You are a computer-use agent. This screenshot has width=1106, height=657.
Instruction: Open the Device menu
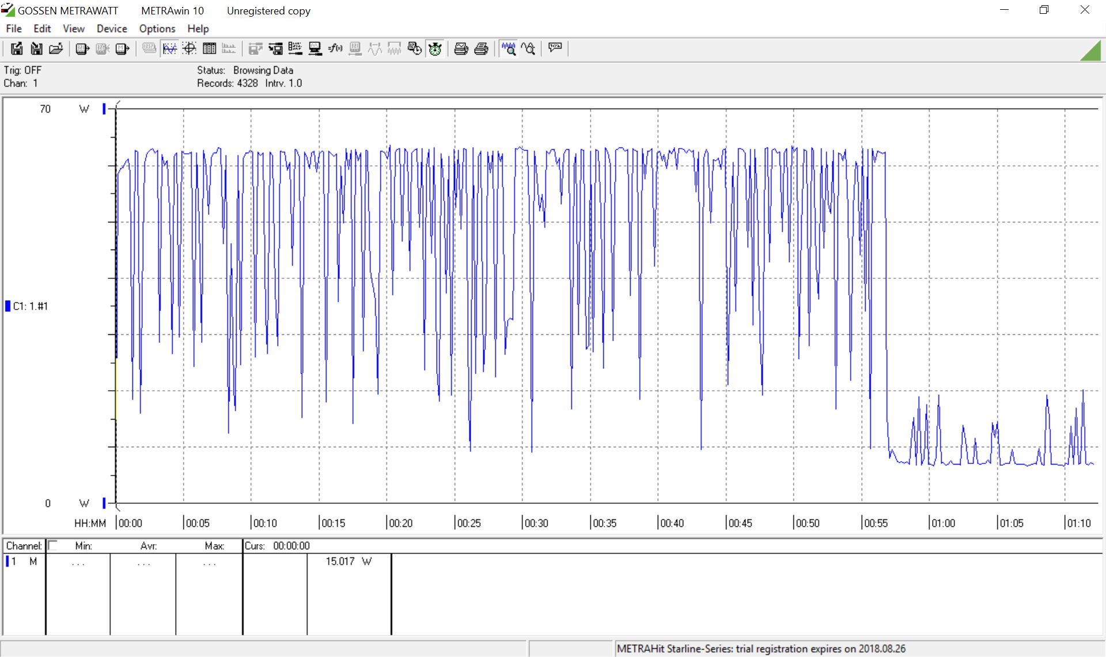tap(112, 28)
